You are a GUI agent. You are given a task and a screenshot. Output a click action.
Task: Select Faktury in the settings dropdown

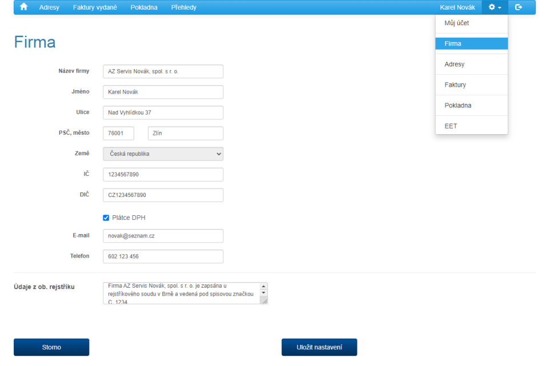point(471,85)
